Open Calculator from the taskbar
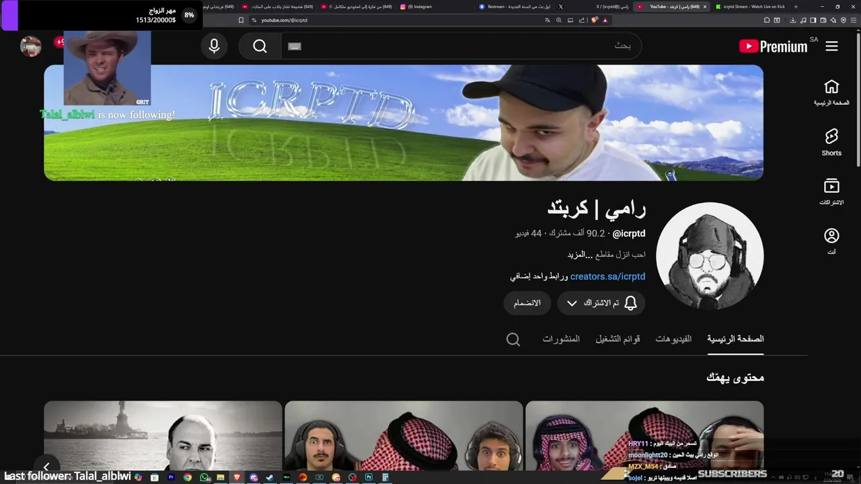The image size is (861, 484). tap(385, 477)
